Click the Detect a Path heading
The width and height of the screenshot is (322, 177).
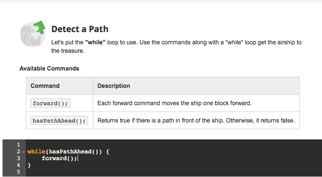pyautogui.click(x=80, y=29)
